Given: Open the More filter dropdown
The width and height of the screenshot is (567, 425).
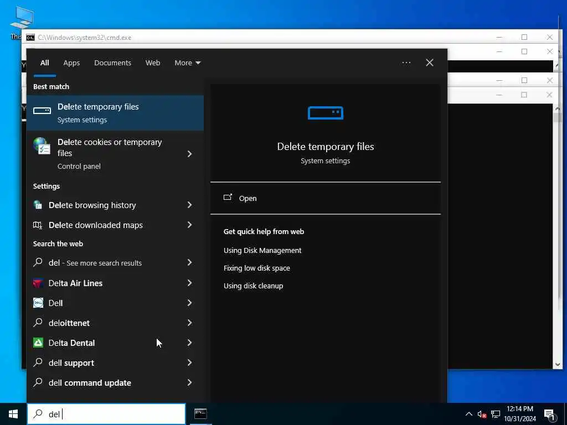Looking at the screenshot, I should click(187, 63).
